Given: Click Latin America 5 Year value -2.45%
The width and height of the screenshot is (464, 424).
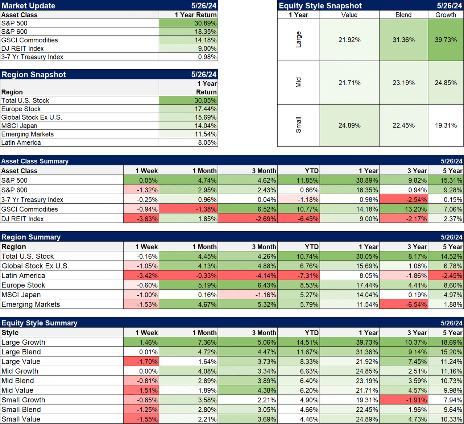Looking at the screenshot, I should click(446, 275).
